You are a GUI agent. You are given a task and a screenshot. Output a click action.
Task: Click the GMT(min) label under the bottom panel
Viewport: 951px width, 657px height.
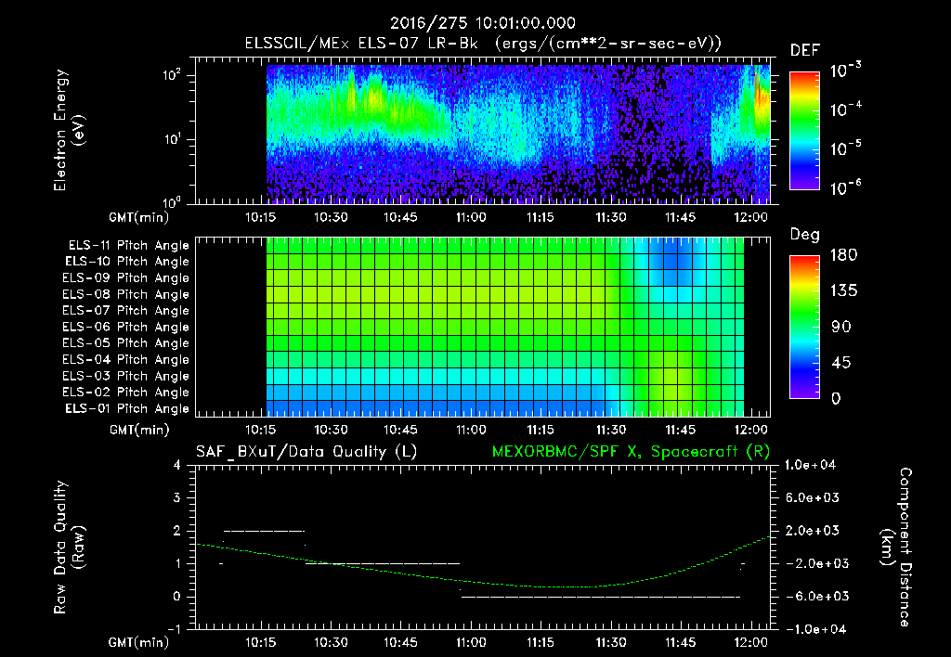click(139, 642)
